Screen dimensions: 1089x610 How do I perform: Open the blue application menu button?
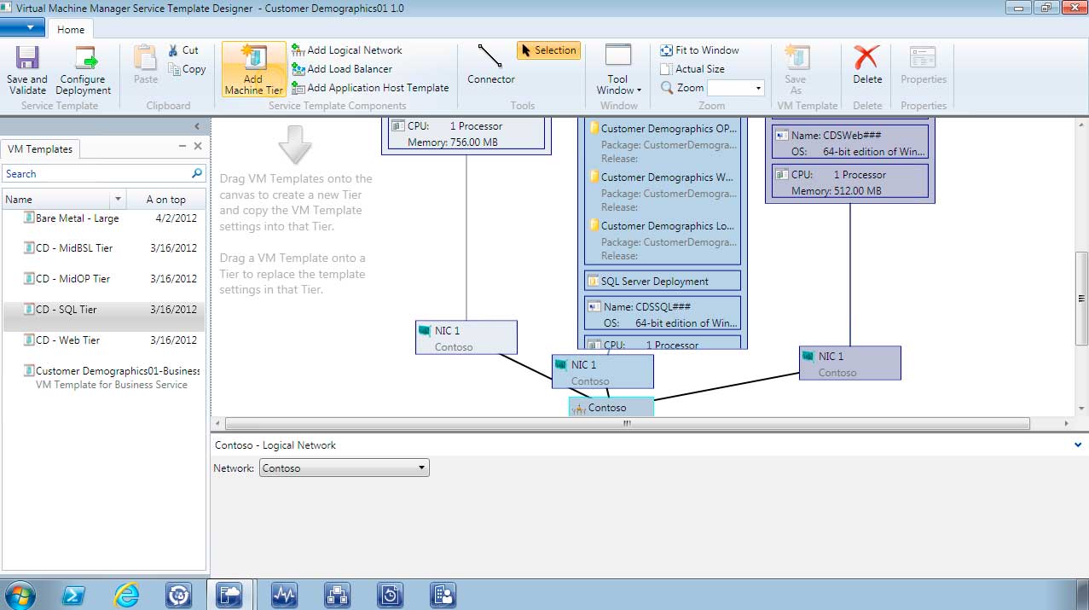tap(22, 27)
